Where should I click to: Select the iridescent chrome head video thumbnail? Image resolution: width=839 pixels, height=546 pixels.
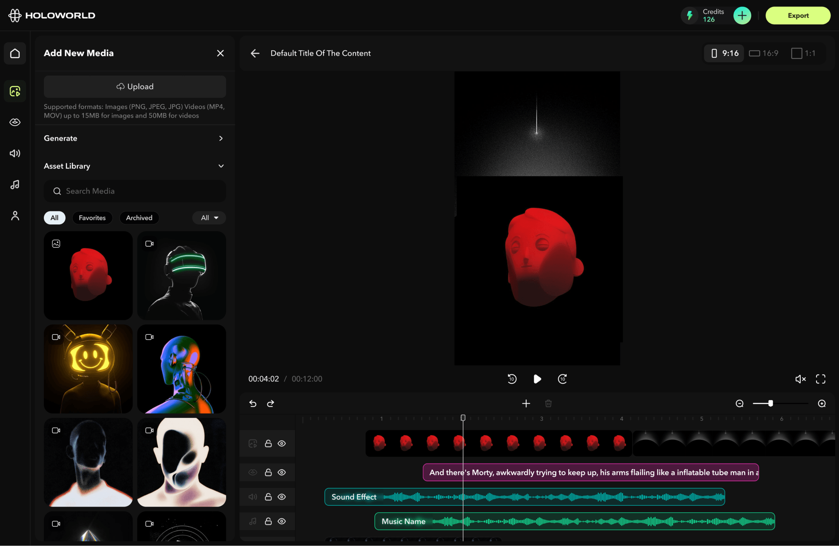pos(182,369)
